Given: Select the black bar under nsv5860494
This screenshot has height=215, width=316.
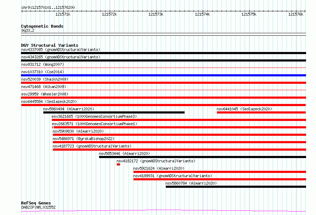Looking at the screenshot, I should [x=114, y=112].
